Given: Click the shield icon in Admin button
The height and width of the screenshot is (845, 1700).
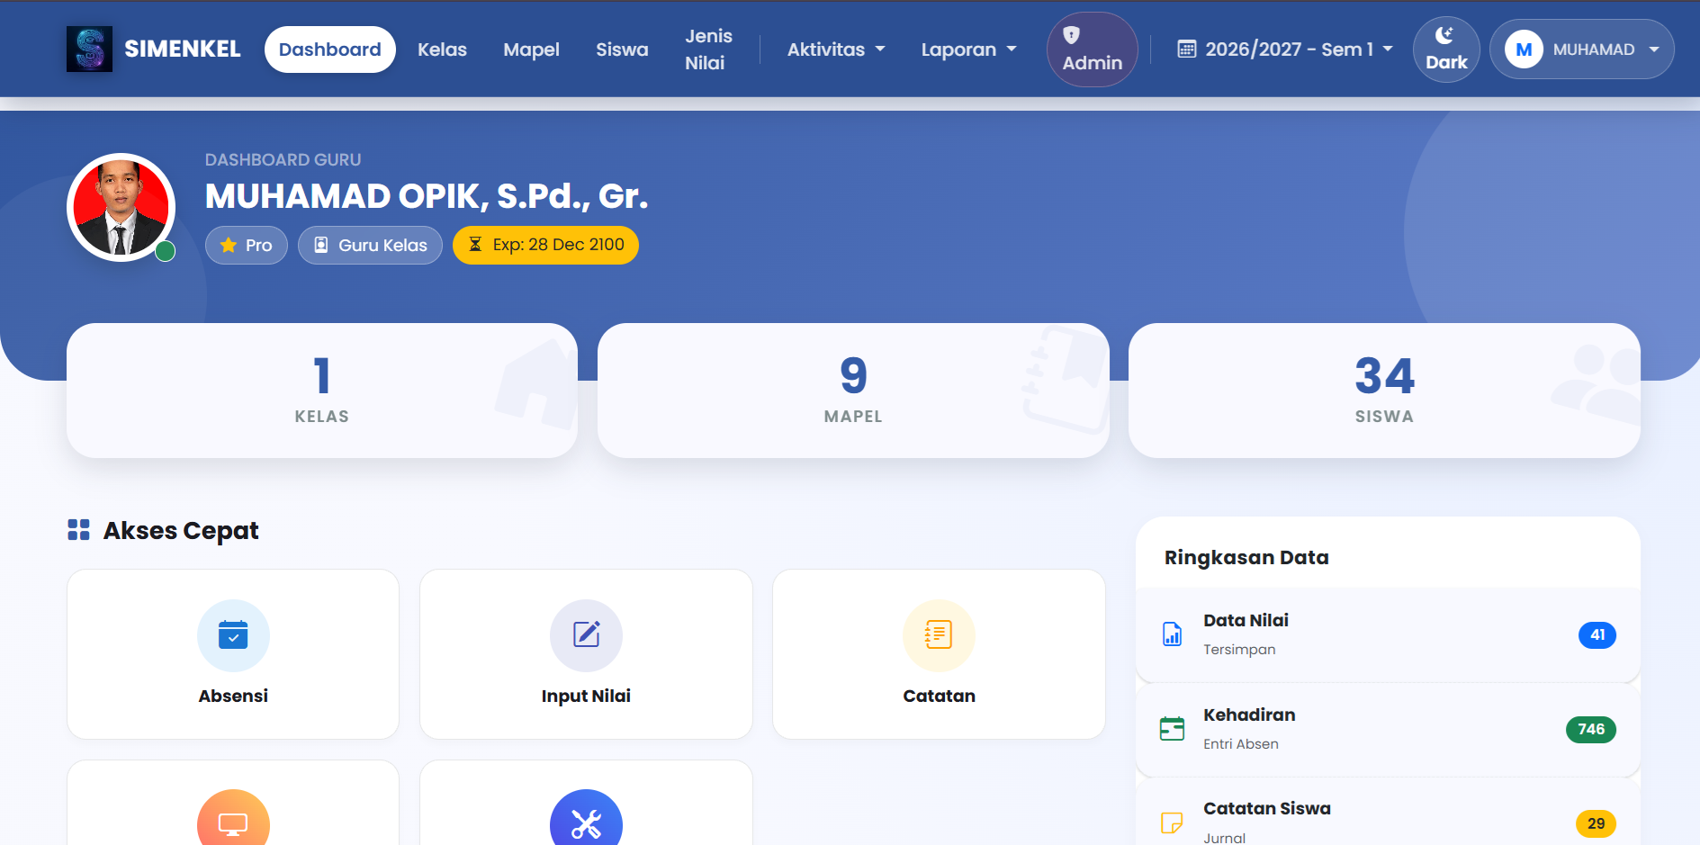Looking at the screenshot, I should coord(1071,35).
